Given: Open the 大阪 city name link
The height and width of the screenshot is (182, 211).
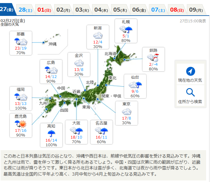Looking at the screenshot, I should point(76,123).
